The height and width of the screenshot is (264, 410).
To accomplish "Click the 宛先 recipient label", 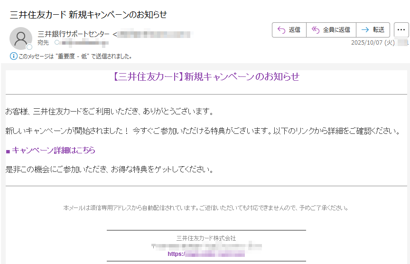I will pyautogui.click(x=43, y=43).
